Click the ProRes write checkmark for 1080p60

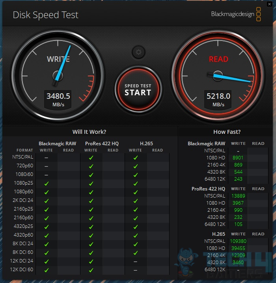pos(91,192)
